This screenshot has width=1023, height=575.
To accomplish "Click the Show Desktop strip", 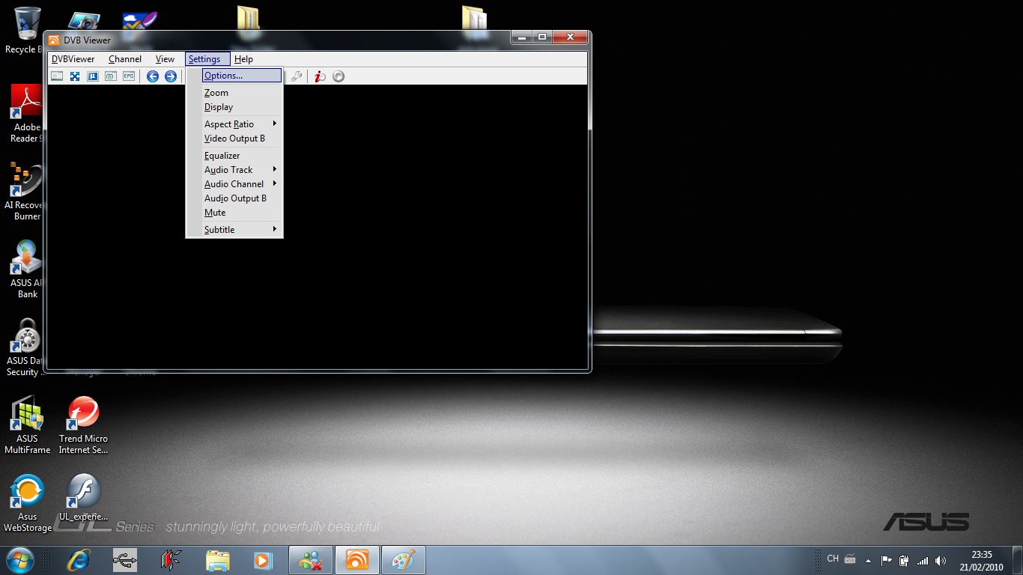I will tap(1017, 560).
